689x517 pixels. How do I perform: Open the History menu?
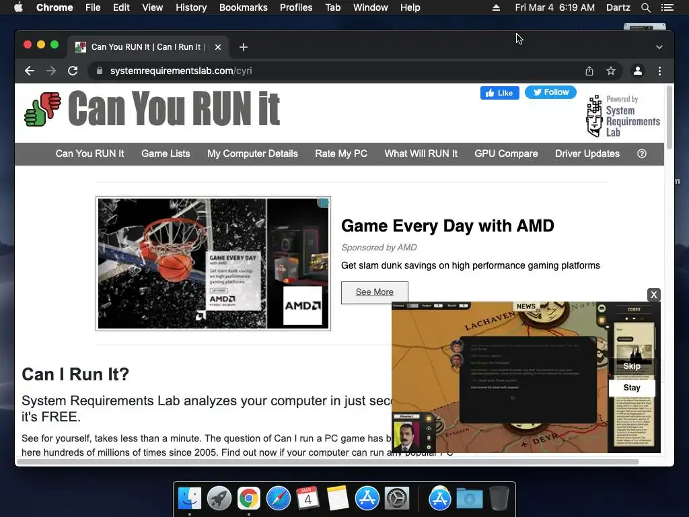click(191, 7)
